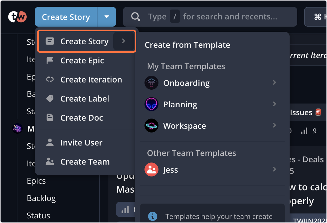
Task: Select Create Story menu entry
Action: 87,41
